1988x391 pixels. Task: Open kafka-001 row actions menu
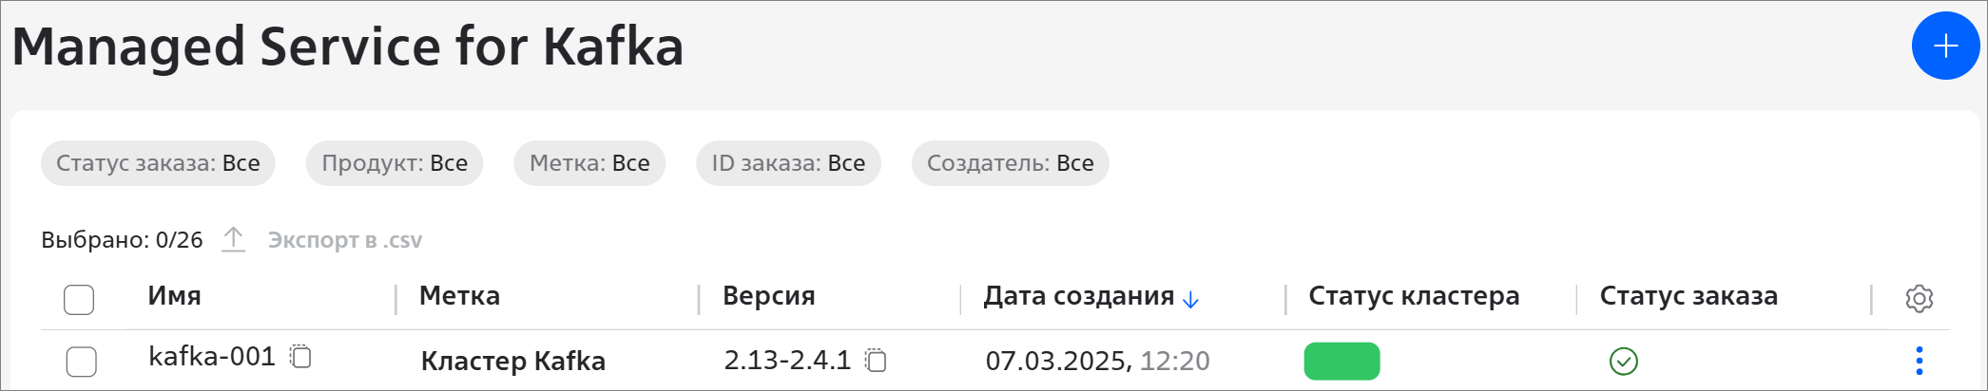(x=1919, y=361)
